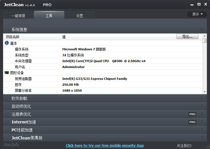210x149 pixels.
Task: Click the 导出... button
Action: 187,37
